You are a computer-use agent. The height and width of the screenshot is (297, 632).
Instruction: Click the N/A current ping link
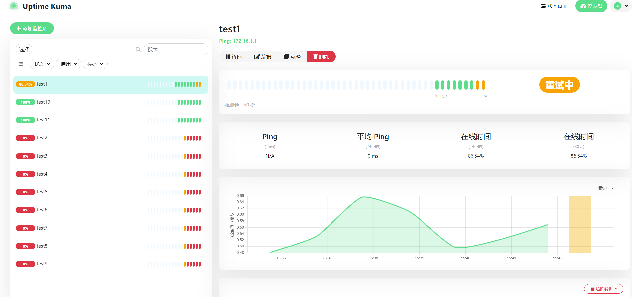(x=270, y=156)
